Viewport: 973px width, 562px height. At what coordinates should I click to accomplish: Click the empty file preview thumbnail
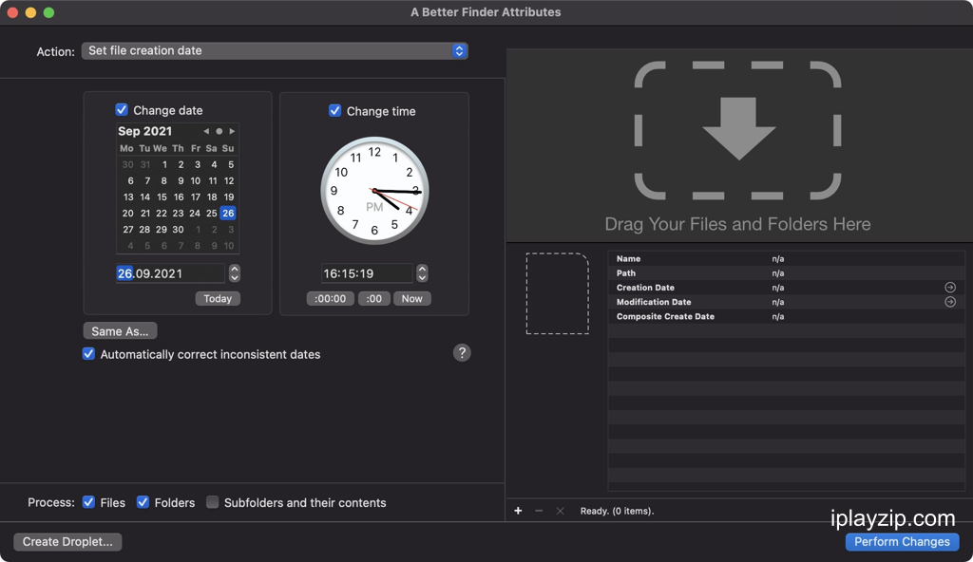pyautogui.click(x=557, y=293)
